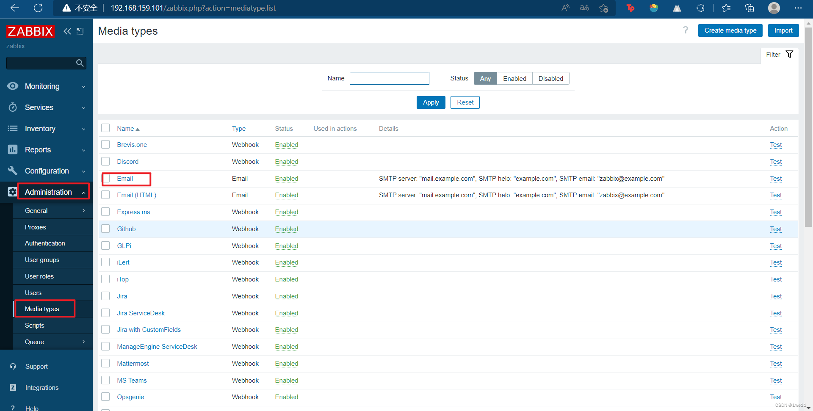Click the Services clock icon
Viewport: 813px width, 411px height.
tap(13, 108)
